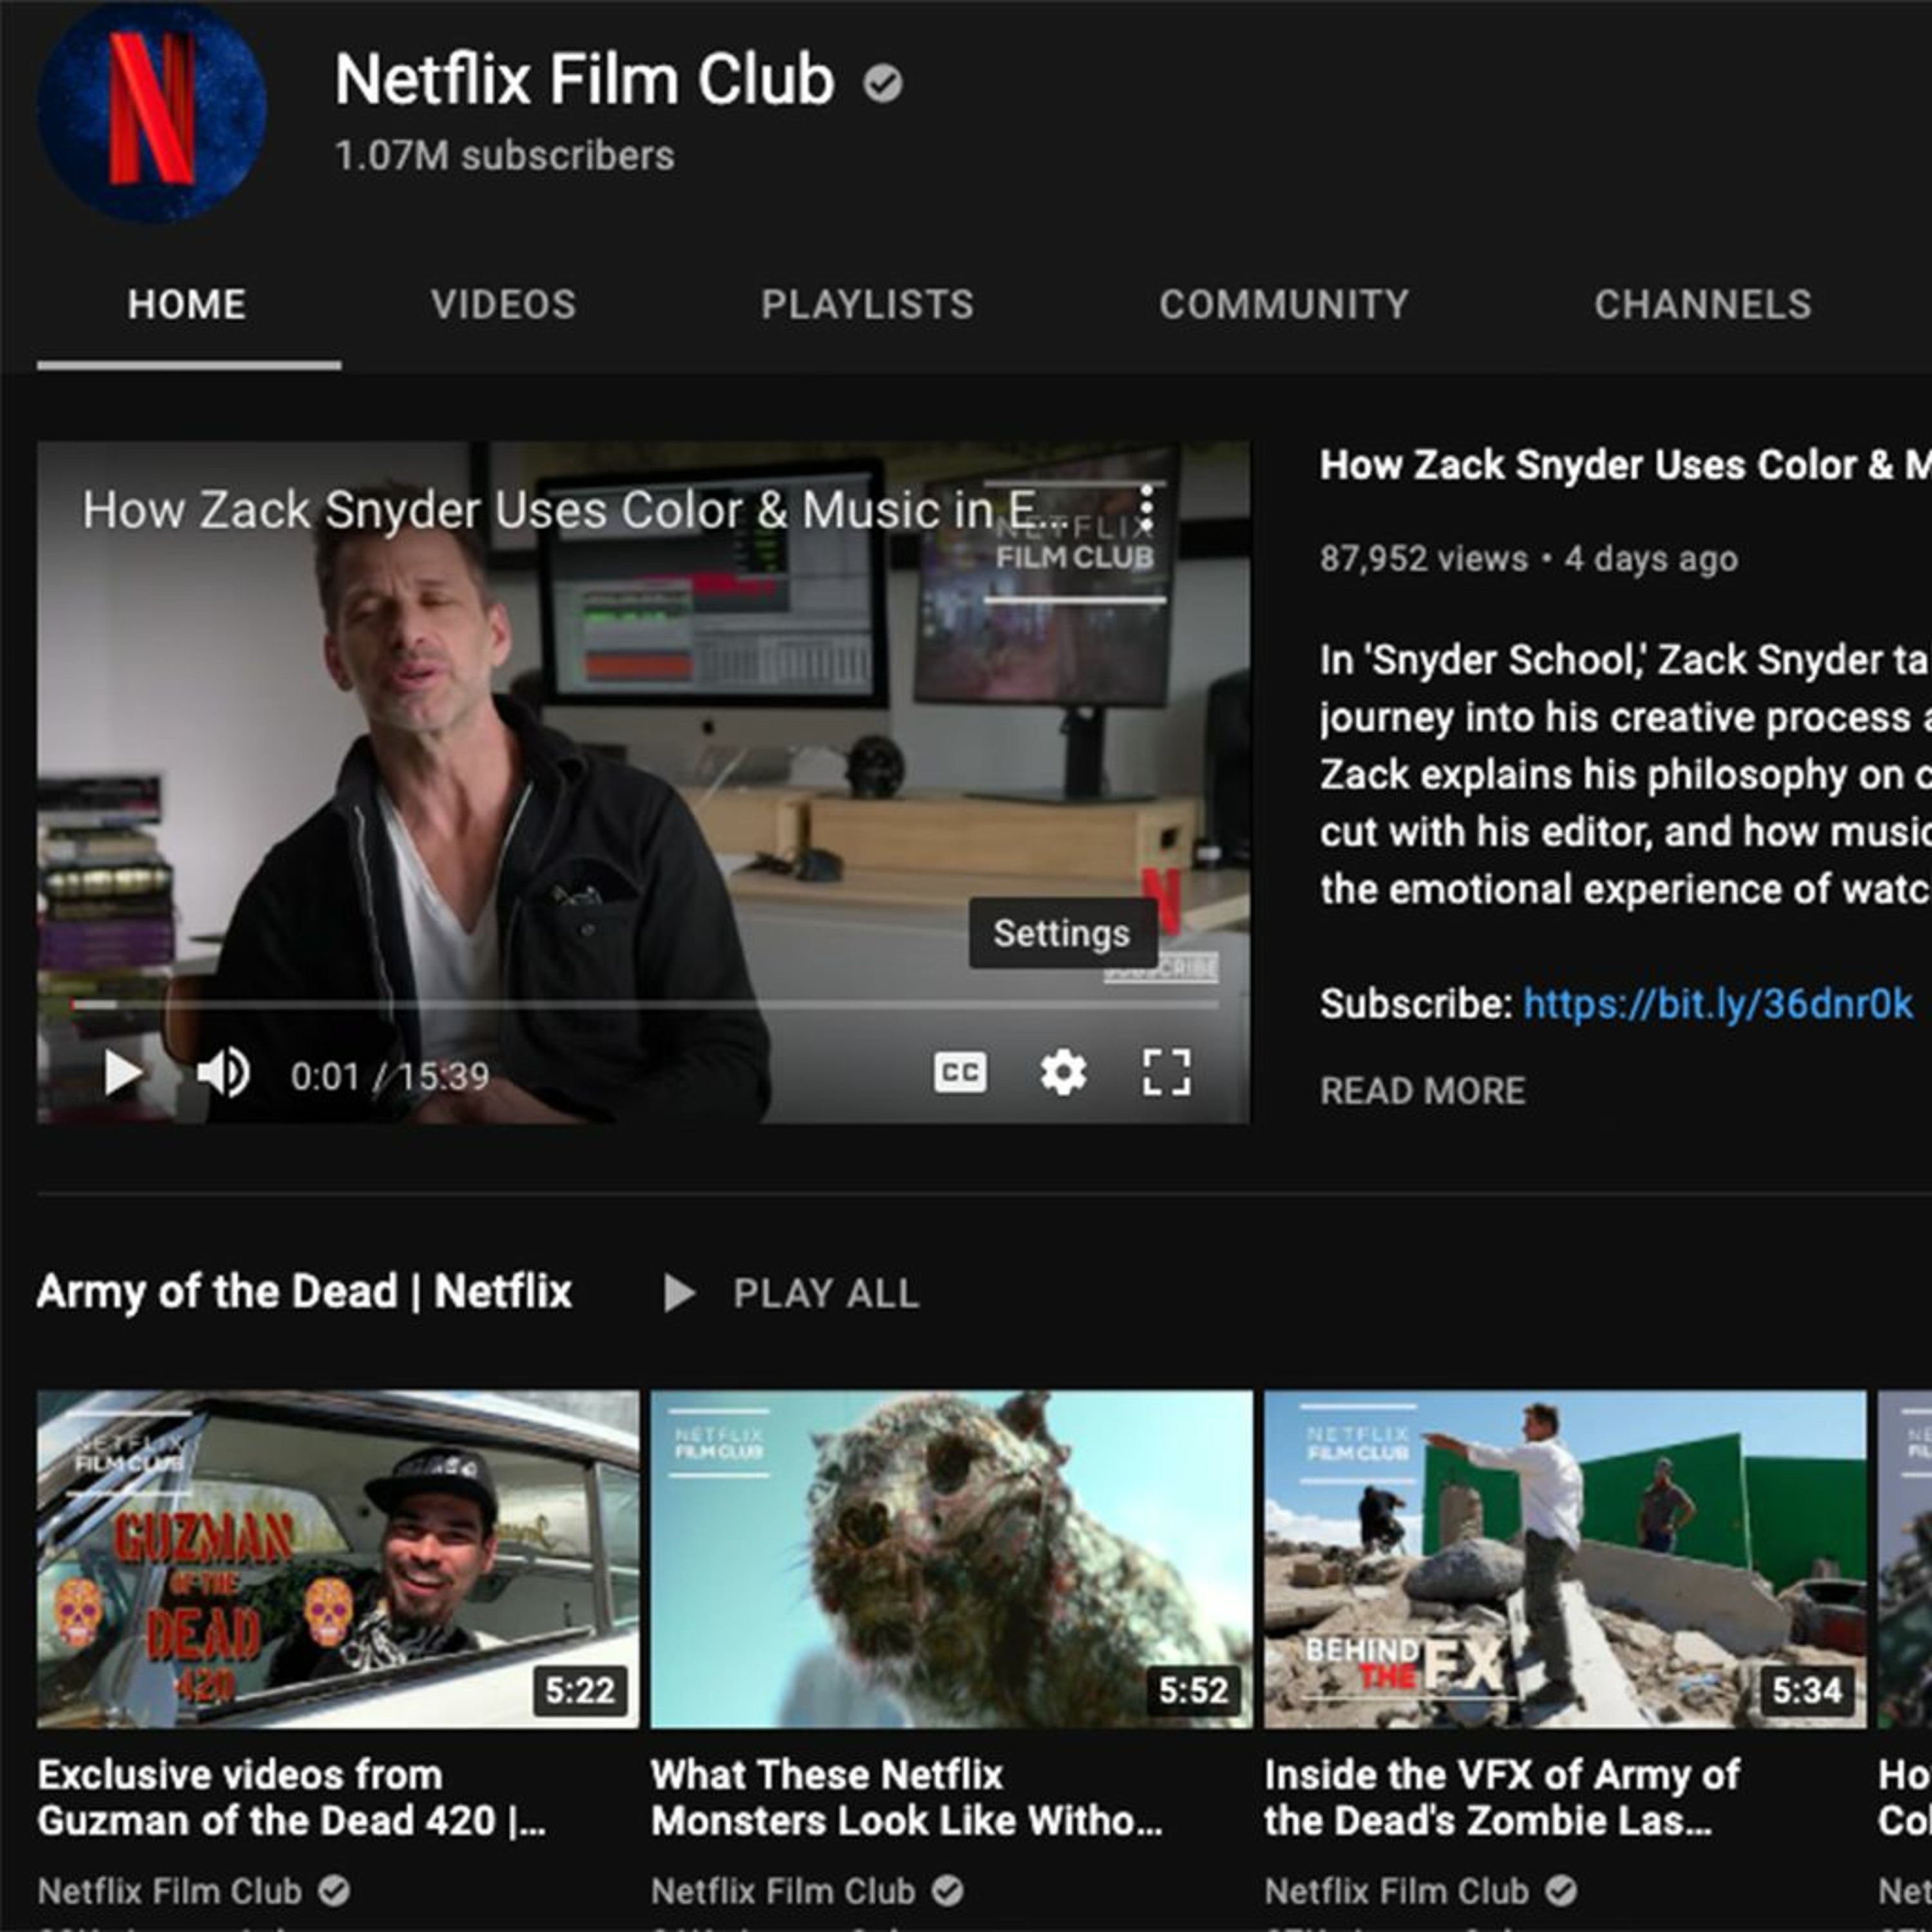Open the Home tab
Image resolution: width=1932 pixels, height=1932 pixels.
[187, 304]
